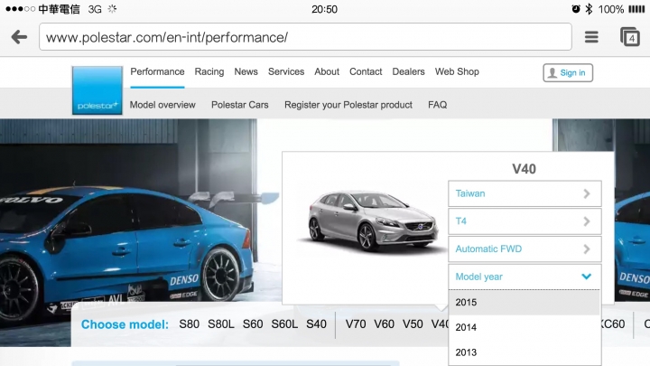Expand the Taiwan country dropdown

525,193
